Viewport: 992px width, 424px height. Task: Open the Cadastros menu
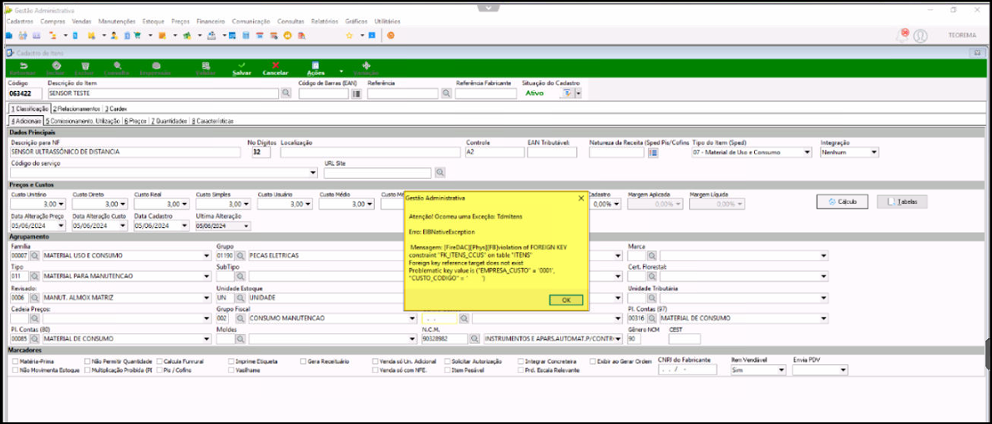(19, 21)
